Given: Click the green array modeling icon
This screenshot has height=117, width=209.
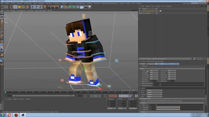Looking at the screenshot, I should [x=74, y=7].
